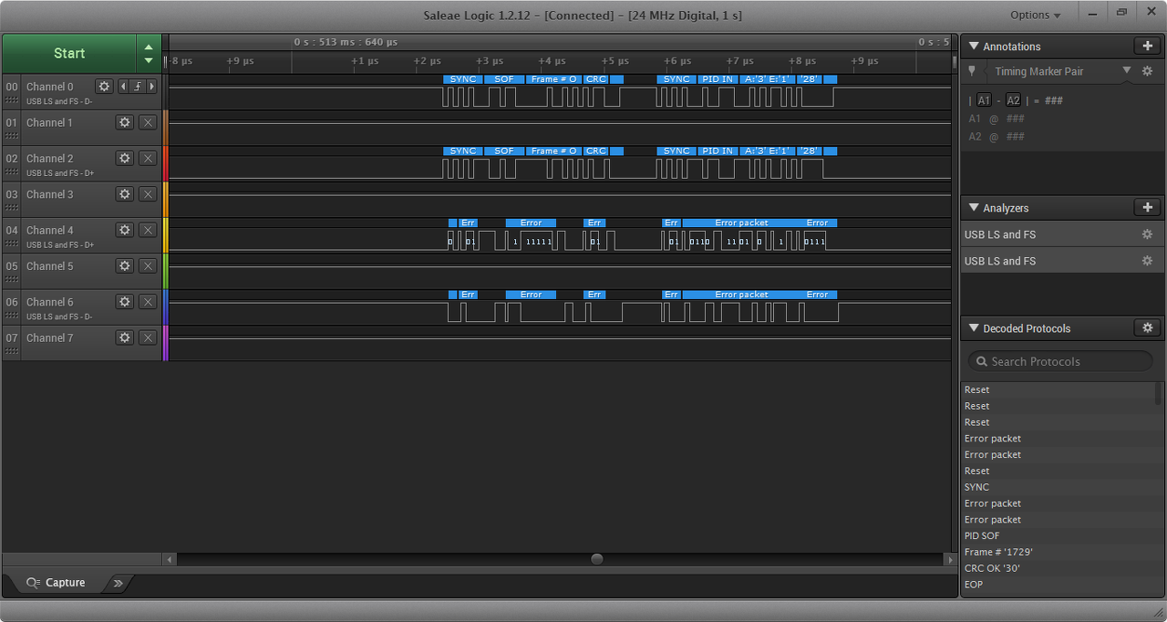
Task: Open the Options menu
Action: 1036,15
